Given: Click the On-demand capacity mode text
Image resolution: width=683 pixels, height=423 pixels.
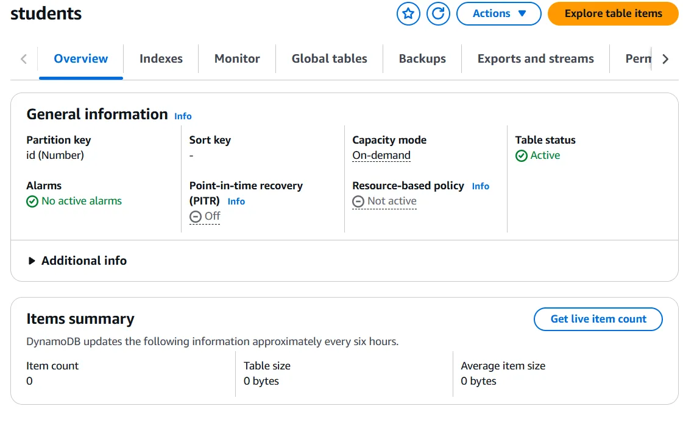Looking at the screenshot, I should tap(381, 155).
